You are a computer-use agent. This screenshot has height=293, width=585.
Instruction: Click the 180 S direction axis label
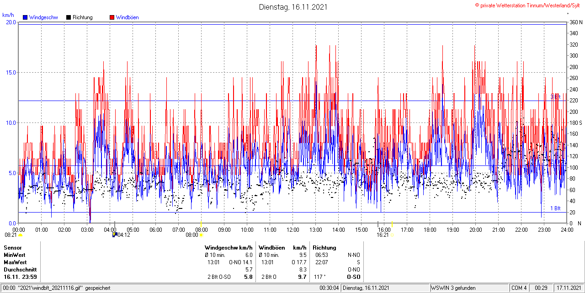576,123
